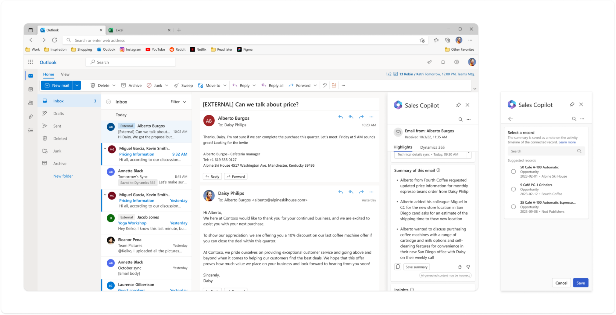The height and width of the screenshot is (315, 616).
Task: Click the record Search field in Select a record
Action: (546, 151)
